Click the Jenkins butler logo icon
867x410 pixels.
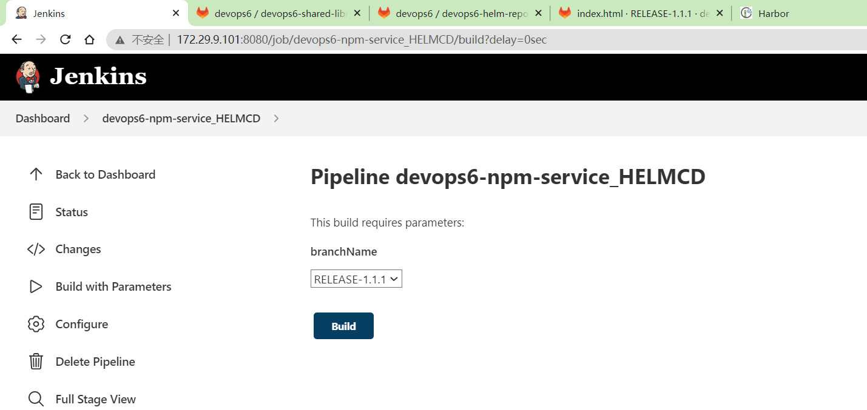click(x=28, y=77)
